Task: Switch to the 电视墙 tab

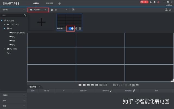Action: (x=36, y=4)
